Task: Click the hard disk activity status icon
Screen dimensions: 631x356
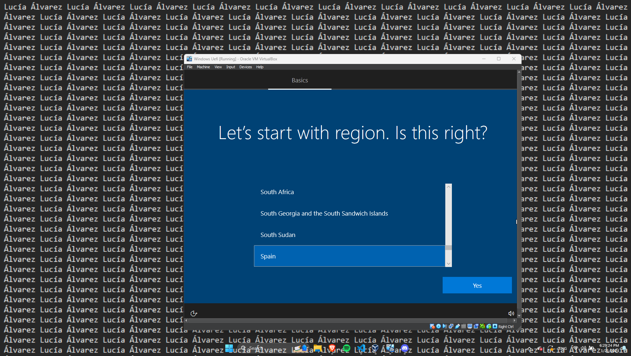Action: point(432,326)
